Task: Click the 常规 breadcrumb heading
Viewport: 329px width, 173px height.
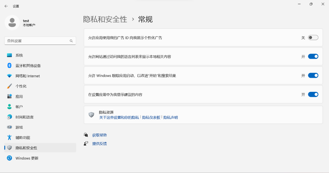Action: coord(145,19)
